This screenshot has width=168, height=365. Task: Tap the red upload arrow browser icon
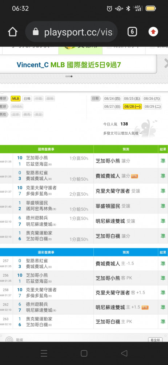(153, 32)
